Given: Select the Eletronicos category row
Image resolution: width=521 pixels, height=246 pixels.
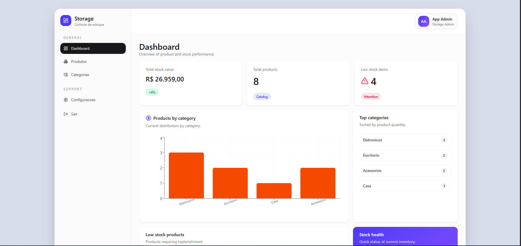Looking at the screenshot, I should point(405,140).
